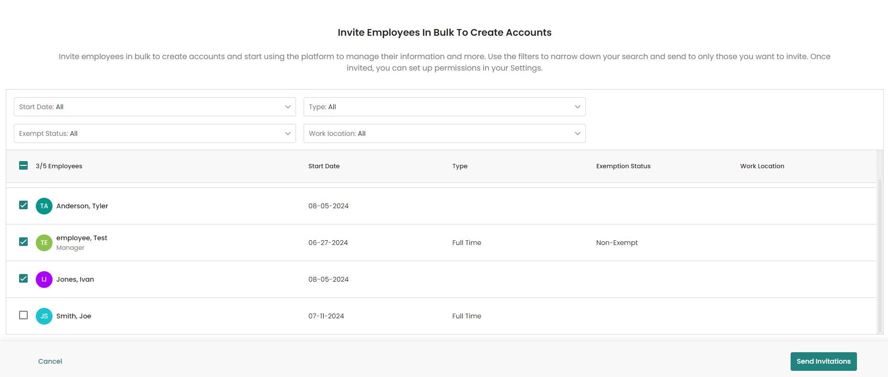Open the Exempt Status filter dropdown
Viewport: 888px width, 377px height.
point(155,133)
